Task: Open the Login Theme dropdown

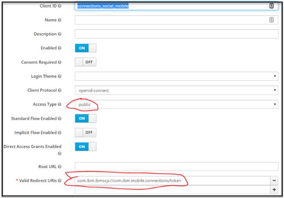Action: [177, 76]
